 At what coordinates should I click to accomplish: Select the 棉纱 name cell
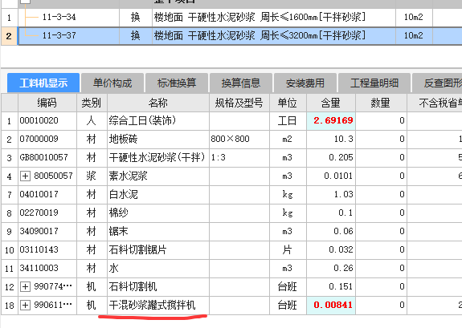(158, 213)
